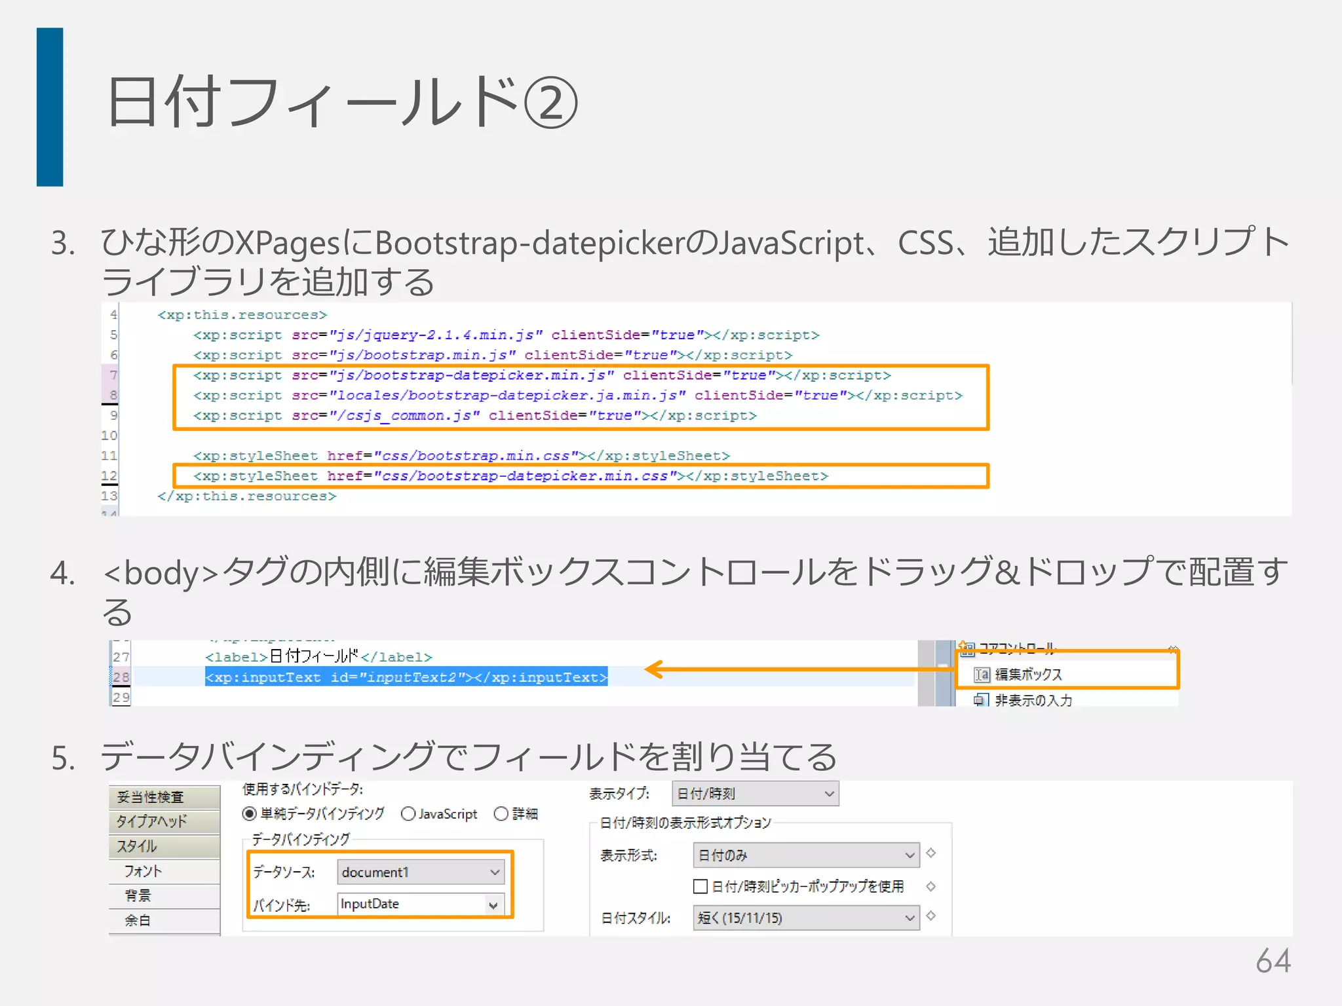Open the タイプアヘッド tab
The width and height of the screenshot is (1342, 1006).
click(164, 821)
